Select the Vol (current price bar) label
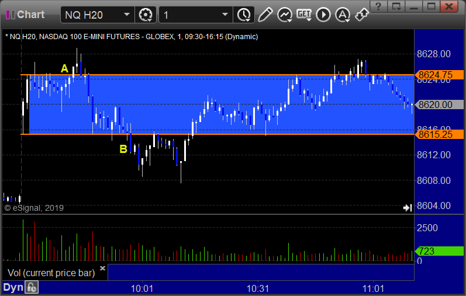The image size is (466, 296). 51,273
